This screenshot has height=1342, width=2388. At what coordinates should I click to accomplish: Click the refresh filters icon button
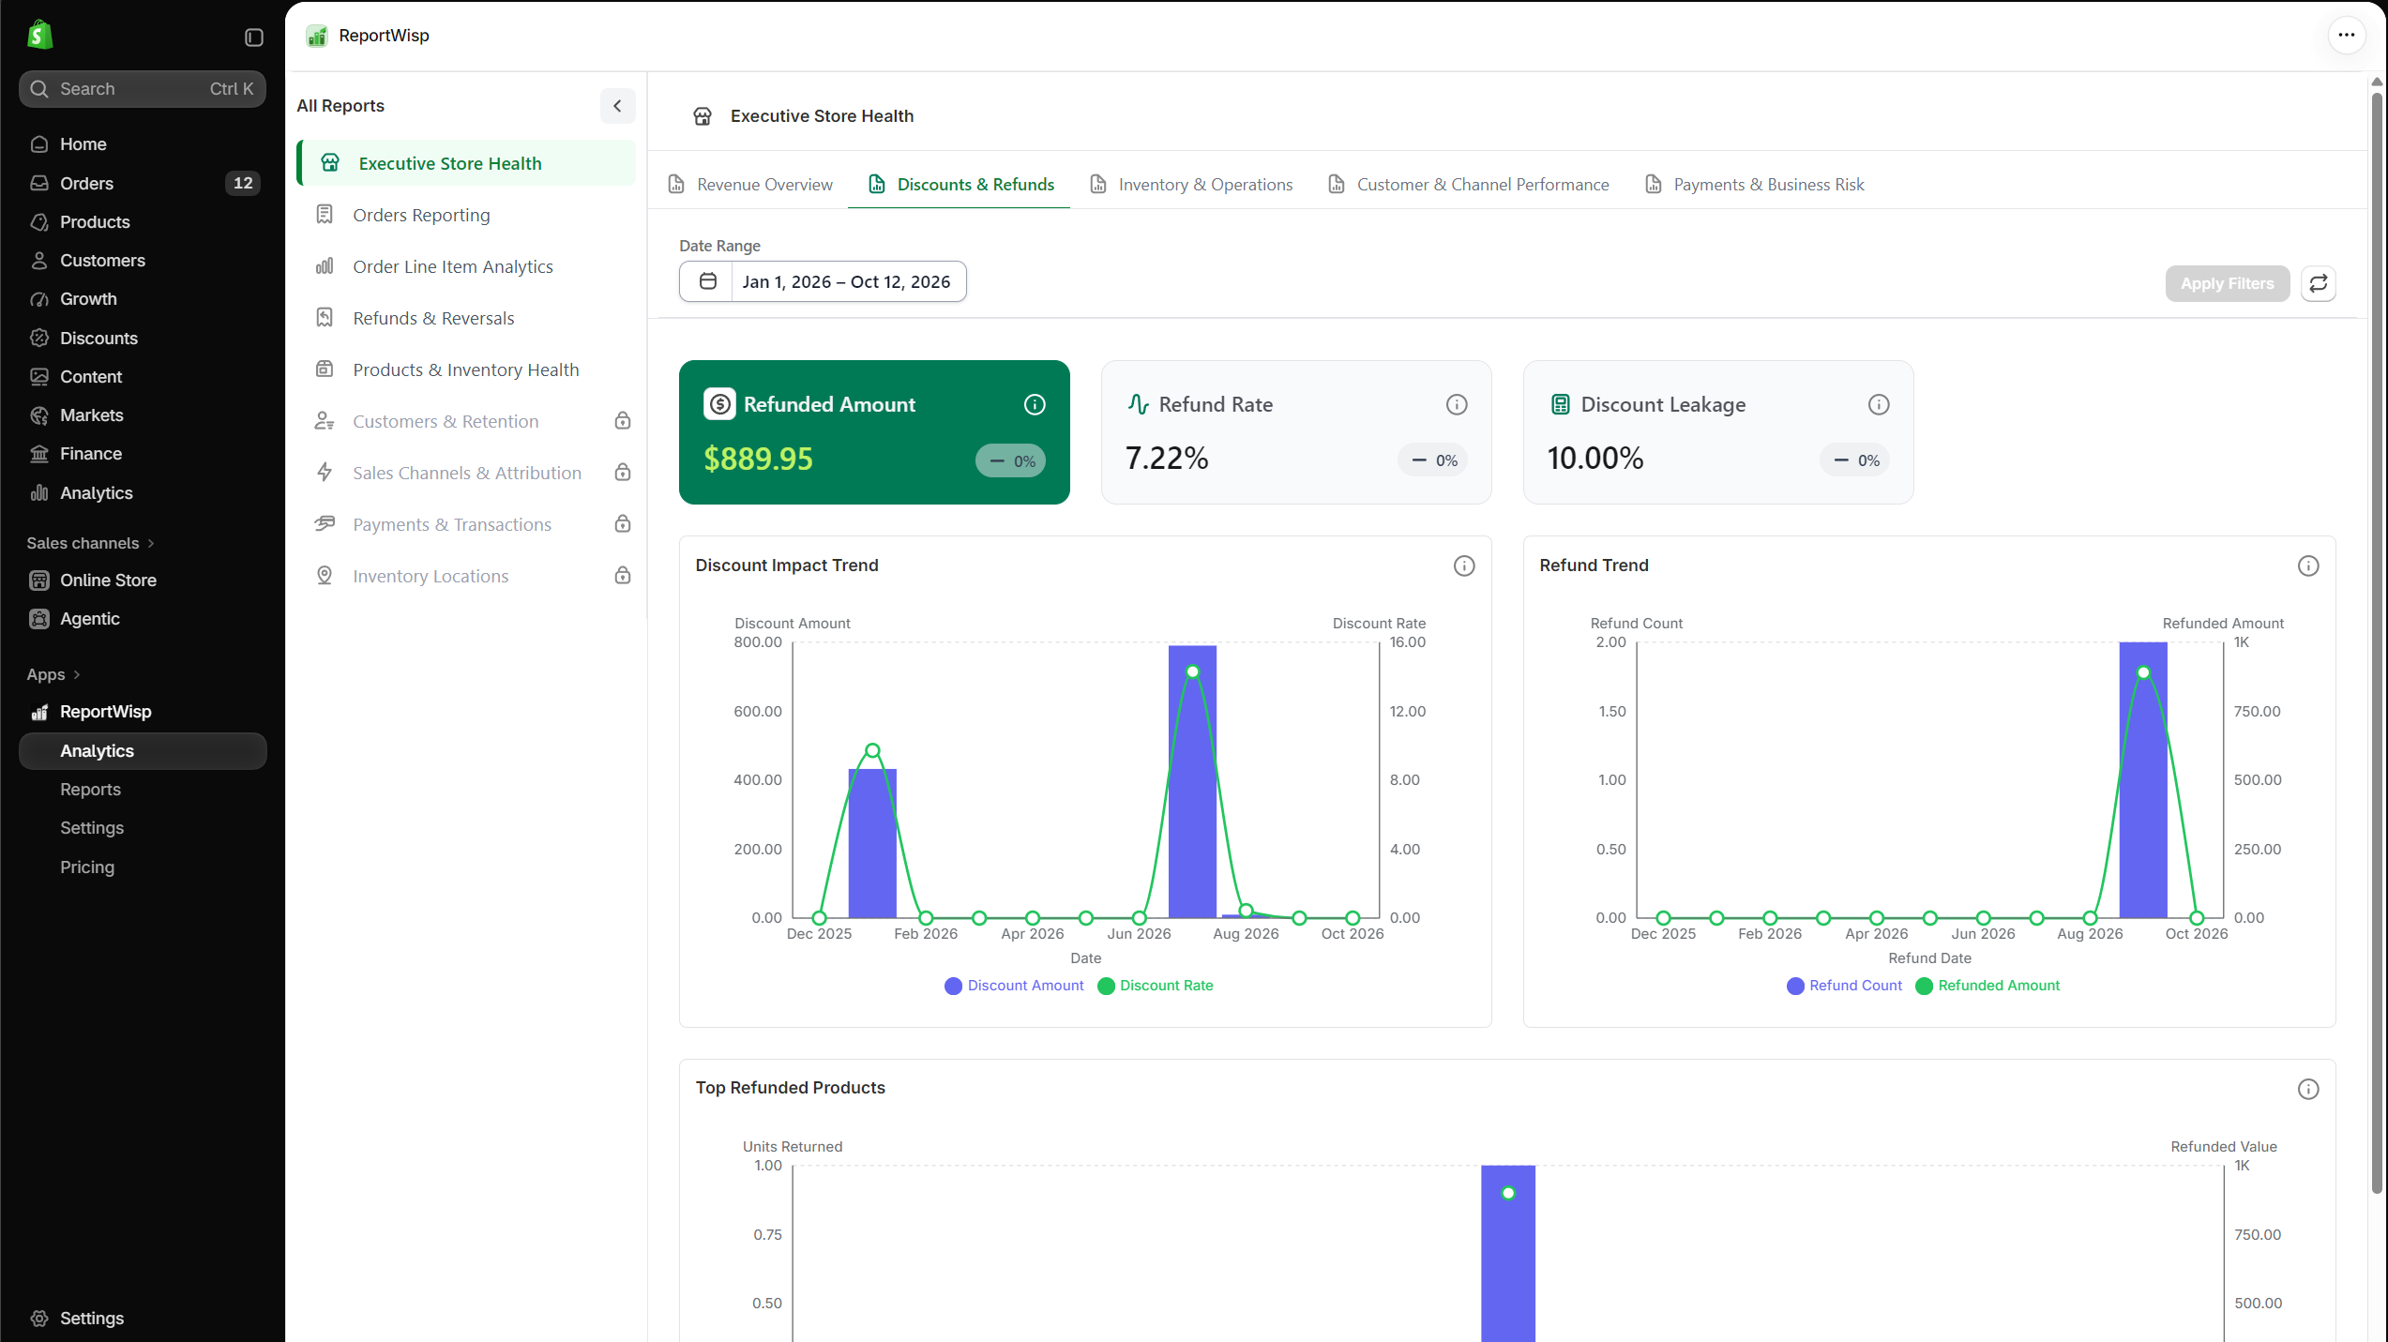(2319, 283)
